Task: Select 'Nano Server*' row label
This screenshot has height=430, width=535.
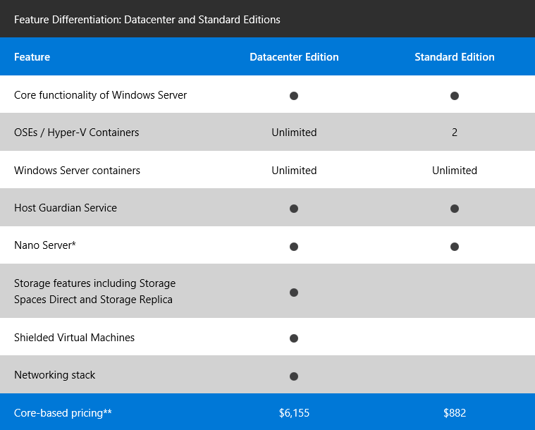Action: click(x=45, y=245)
